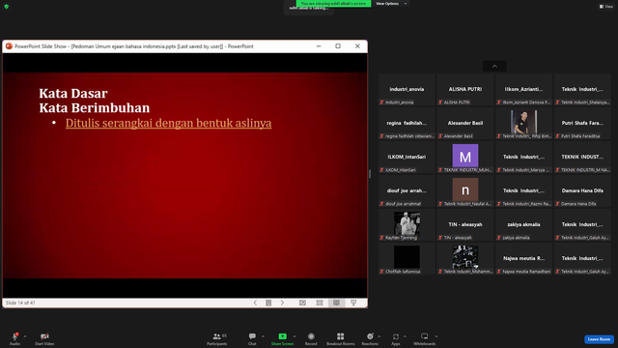Click the panel divider handle beside the slide
Image resolution: width=618 pixels, height=348 pixels.
pyautogui.click(x=370, y=174)
